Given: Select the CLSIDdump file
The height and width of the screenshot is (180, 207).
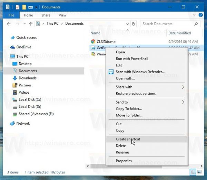Looking at the screenshot, I should point(106,42).
